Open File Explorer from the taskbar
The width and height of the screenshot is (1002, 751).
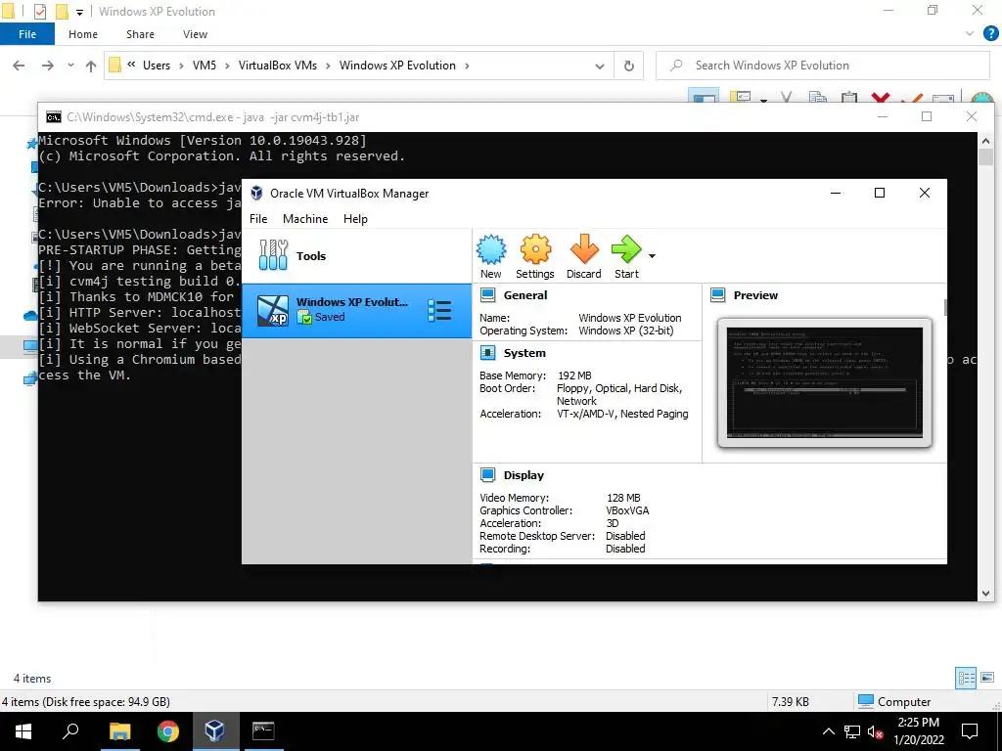coord(119,731)
